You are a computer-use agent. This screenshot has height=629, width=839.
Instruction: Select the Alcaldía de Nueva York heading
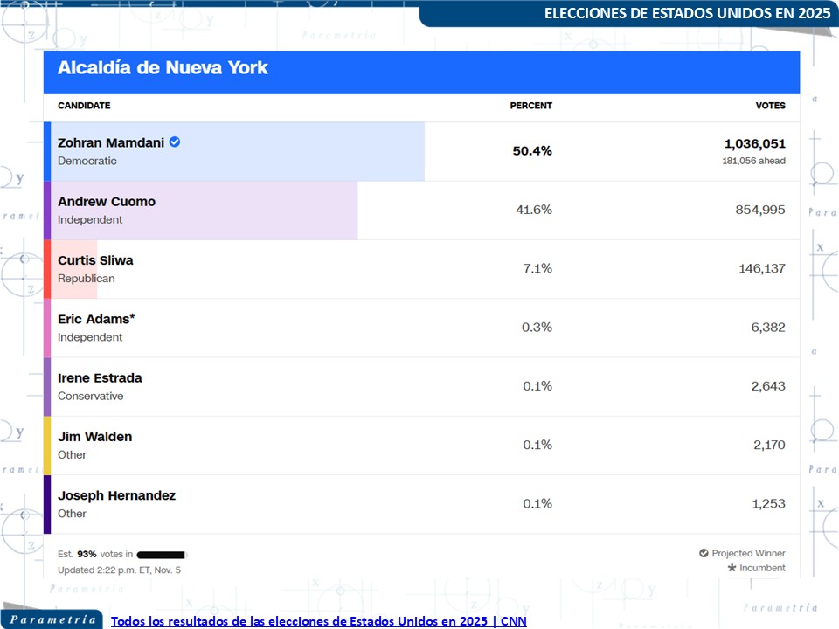[x=163, y=68]
